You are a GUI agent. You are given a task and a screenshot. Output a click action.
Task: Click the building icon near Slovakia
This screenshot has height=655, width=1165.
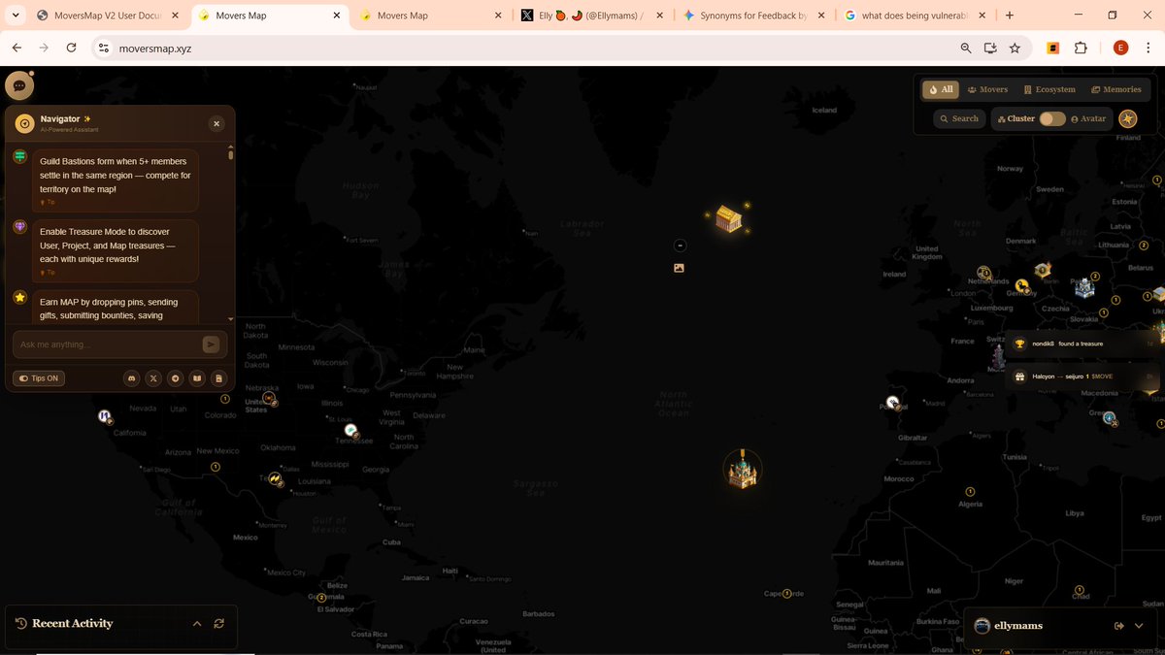pyautogui.click(x=1084, y=288)
